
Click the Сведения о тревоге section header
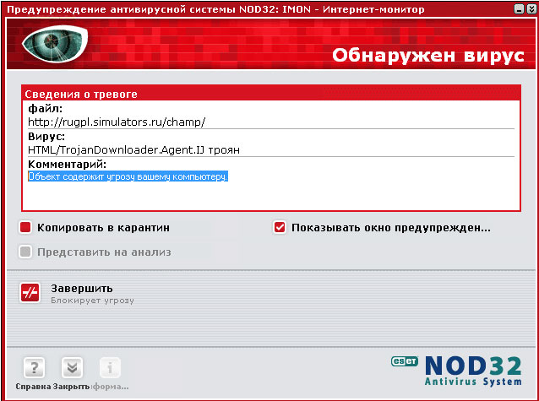pos(80,95)
